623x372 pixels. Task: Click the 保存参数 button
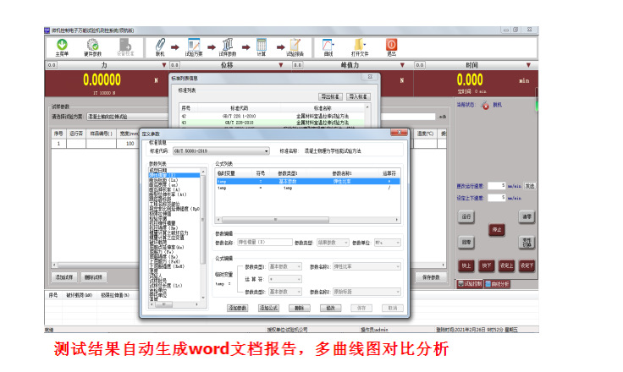431,277
